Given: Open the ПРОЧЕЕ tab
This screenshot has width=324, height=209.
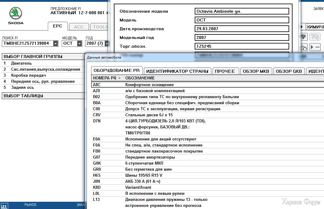Looking at the screenshot, I should click(225, 71).
